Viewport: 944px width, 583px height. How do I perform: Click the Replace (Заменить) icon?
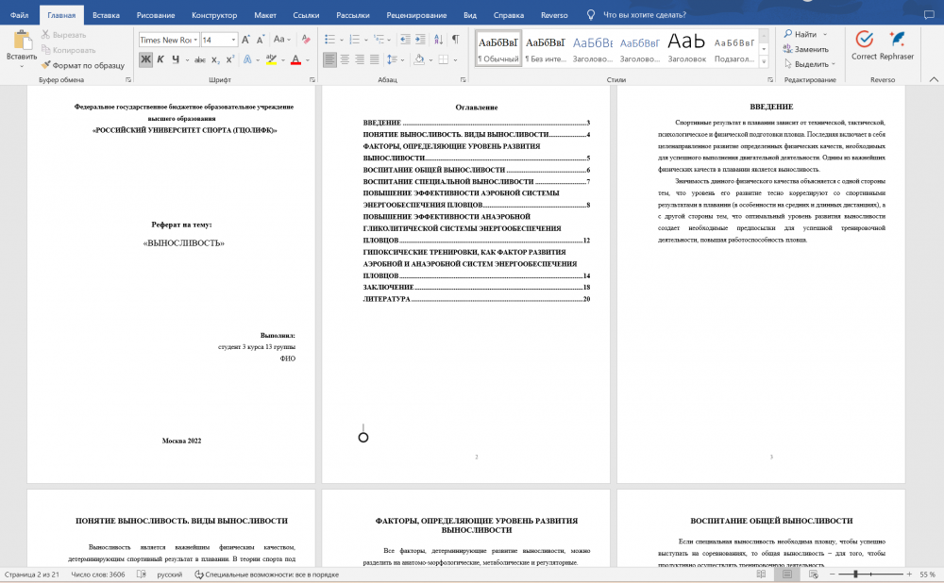point(787,49)
